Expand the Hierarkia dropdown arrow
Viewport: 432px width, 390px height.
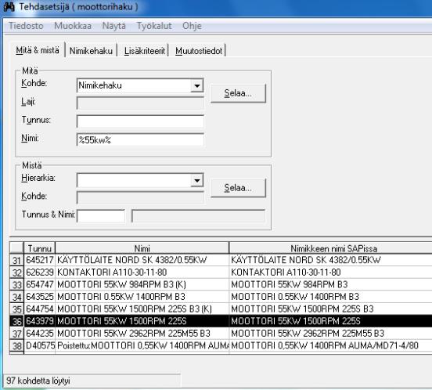coord(197,180)
